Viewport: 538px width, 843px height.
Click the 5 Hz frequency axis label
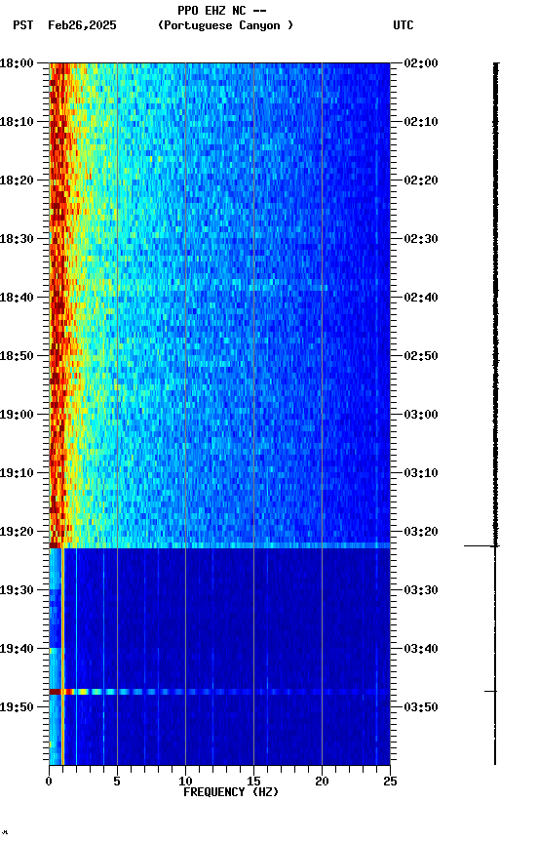(x=117, y=783)
